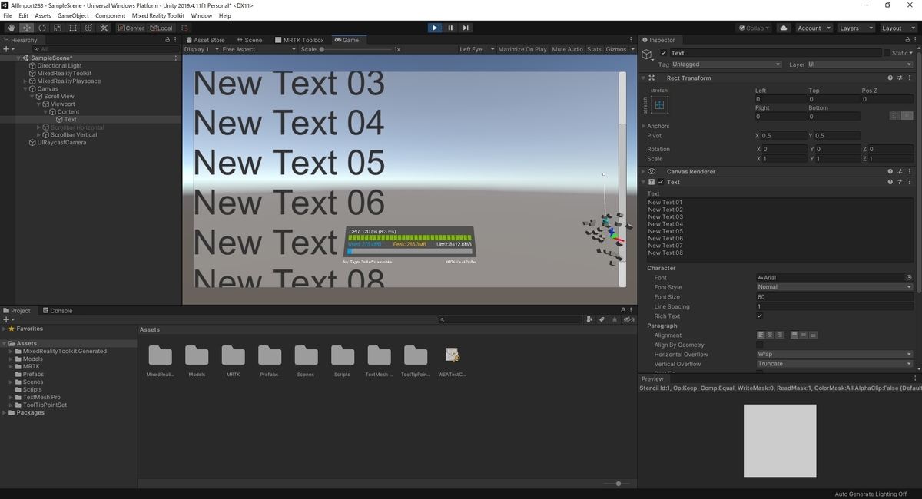This screenshot has width=922, height=499.
Task: Open the Tag dropdown Untagged
Action: coord(727,64)
